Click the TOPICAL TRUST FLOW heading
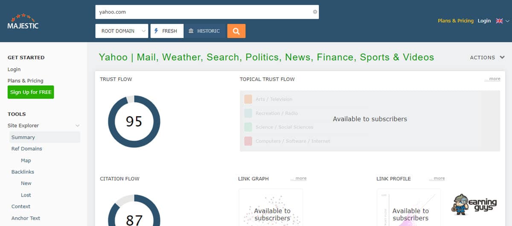This screenshot has width=512, height=226. pyautogui.click(x=267, y=79)
